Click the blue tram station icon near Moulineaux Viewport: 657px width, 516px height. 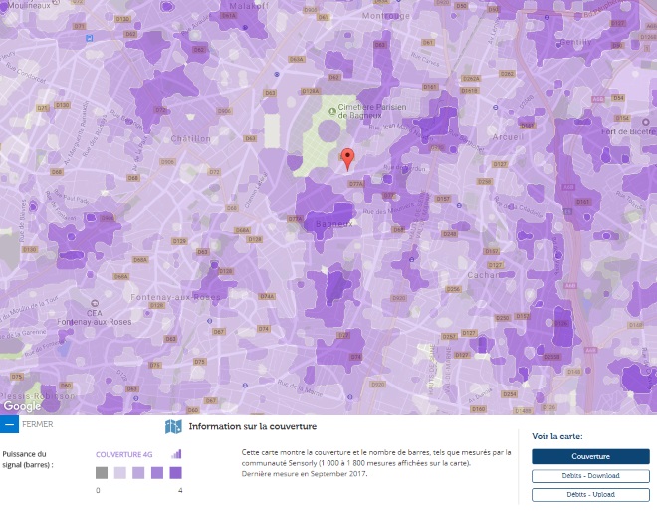pos(89,38)
